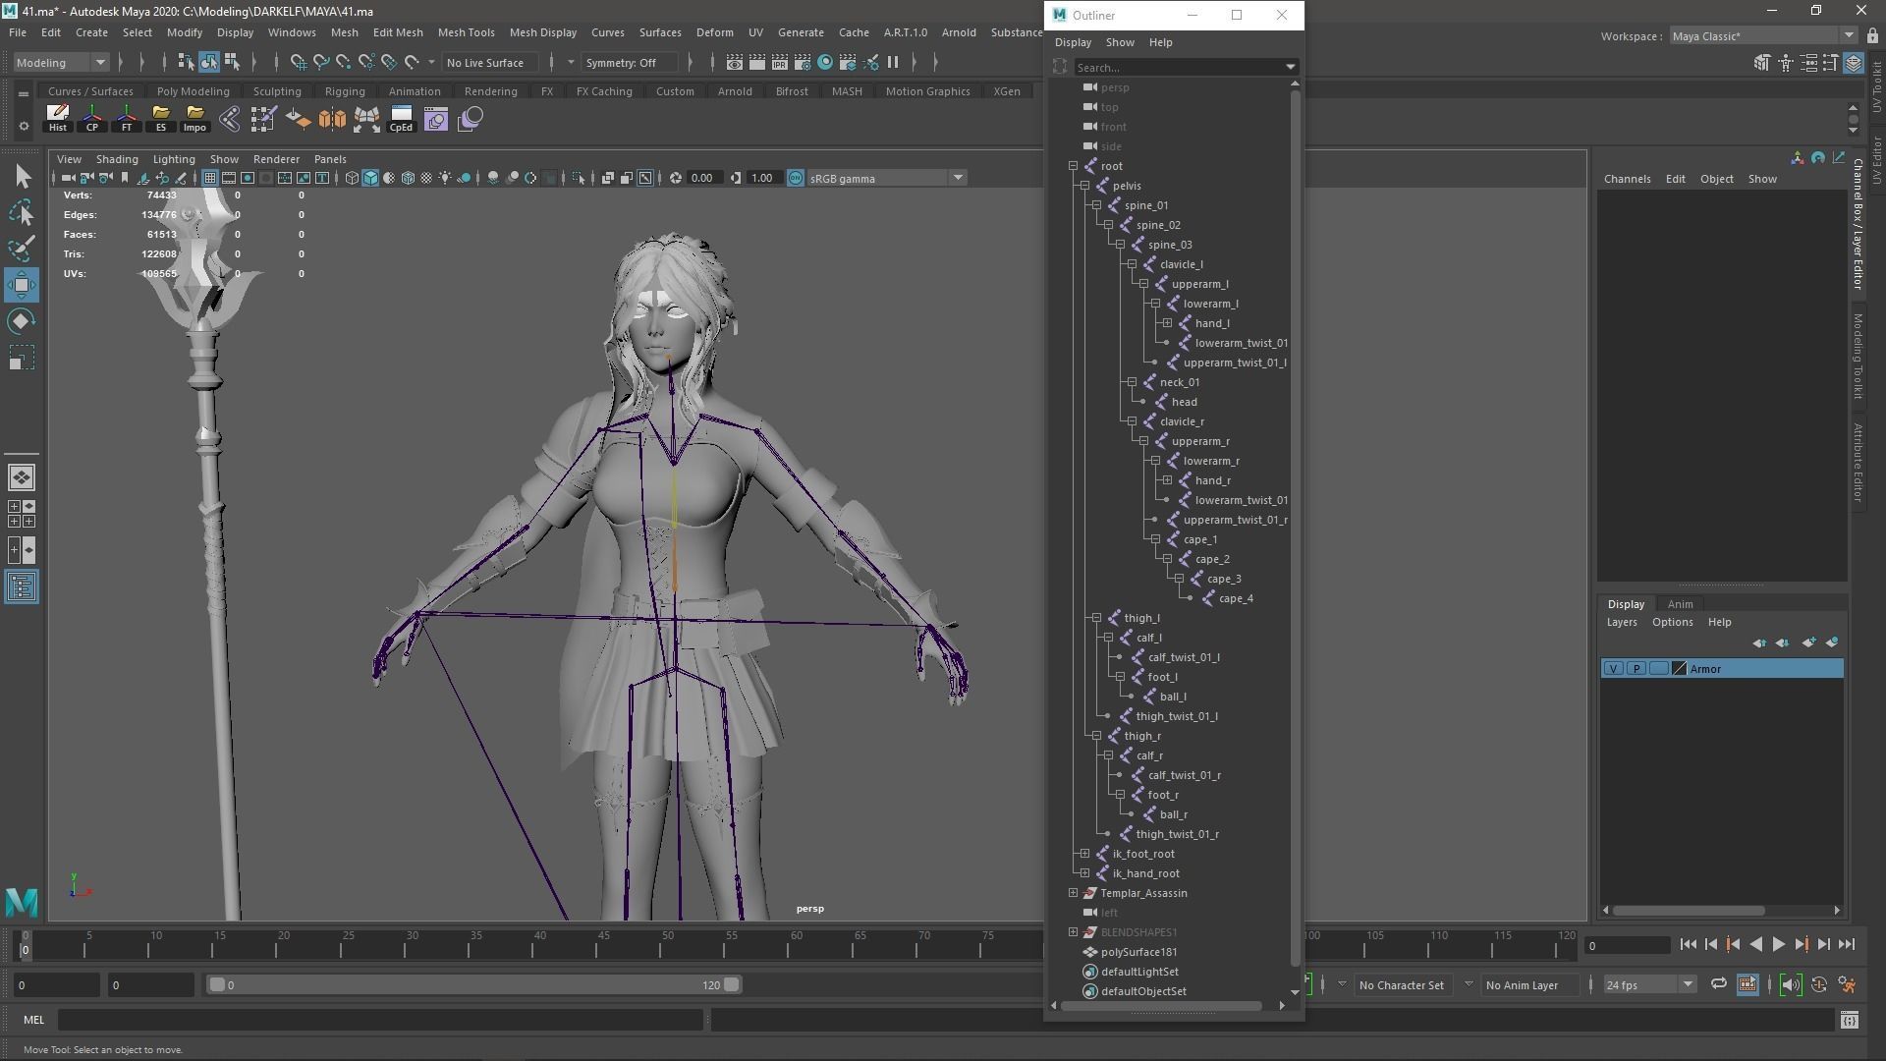Open the Modeling menu set dropdown
Image resolution: width=1886 pixels, height=1061 pixels.
pos(61,62)
